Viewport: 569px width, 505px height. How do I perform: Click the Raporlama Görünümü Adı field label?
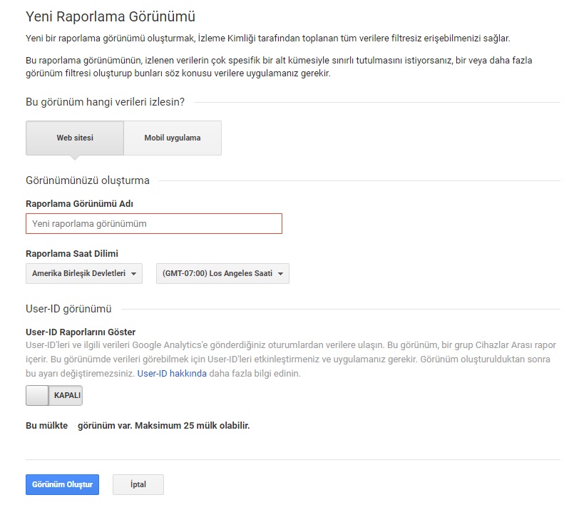[79, 203]
